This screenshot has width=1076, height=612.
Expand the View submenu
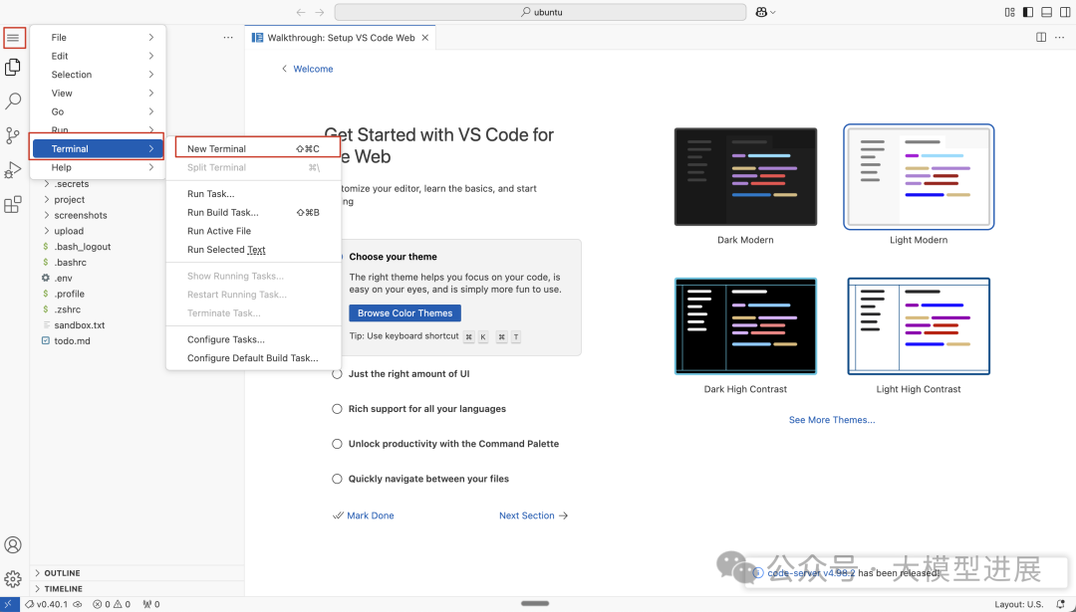[98, 94]
